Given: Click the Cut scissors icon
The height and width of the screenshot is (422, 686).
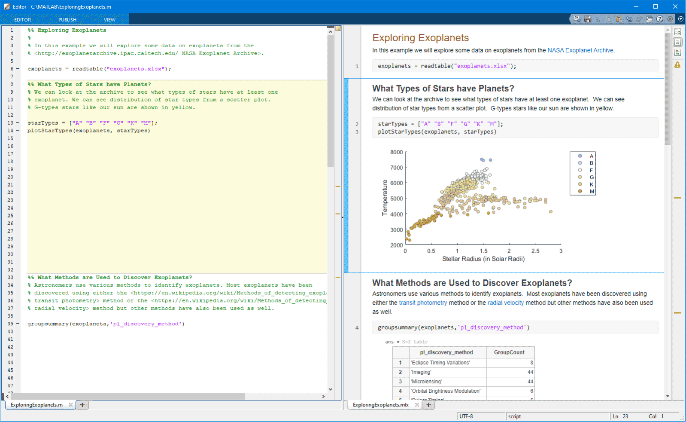Looking at the screenshot, I should (x=598, y=19).
